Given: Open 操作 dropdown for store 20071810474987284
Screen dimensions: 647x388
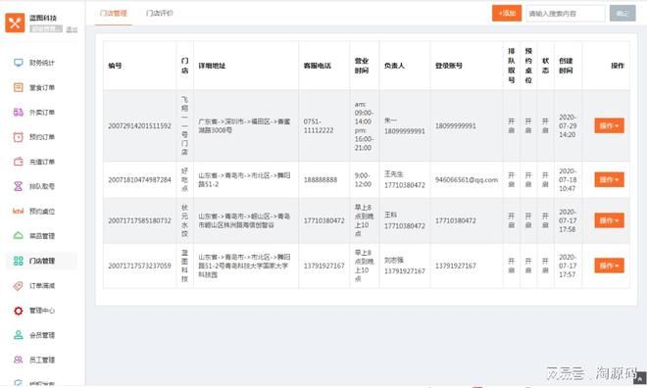Looking at the screenshot, I should coord(609,179).
